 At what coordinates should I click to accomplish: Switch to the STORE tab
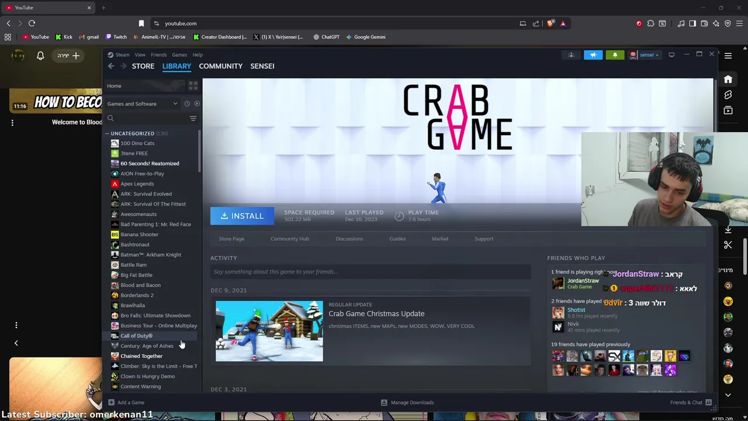click(143, 66)
